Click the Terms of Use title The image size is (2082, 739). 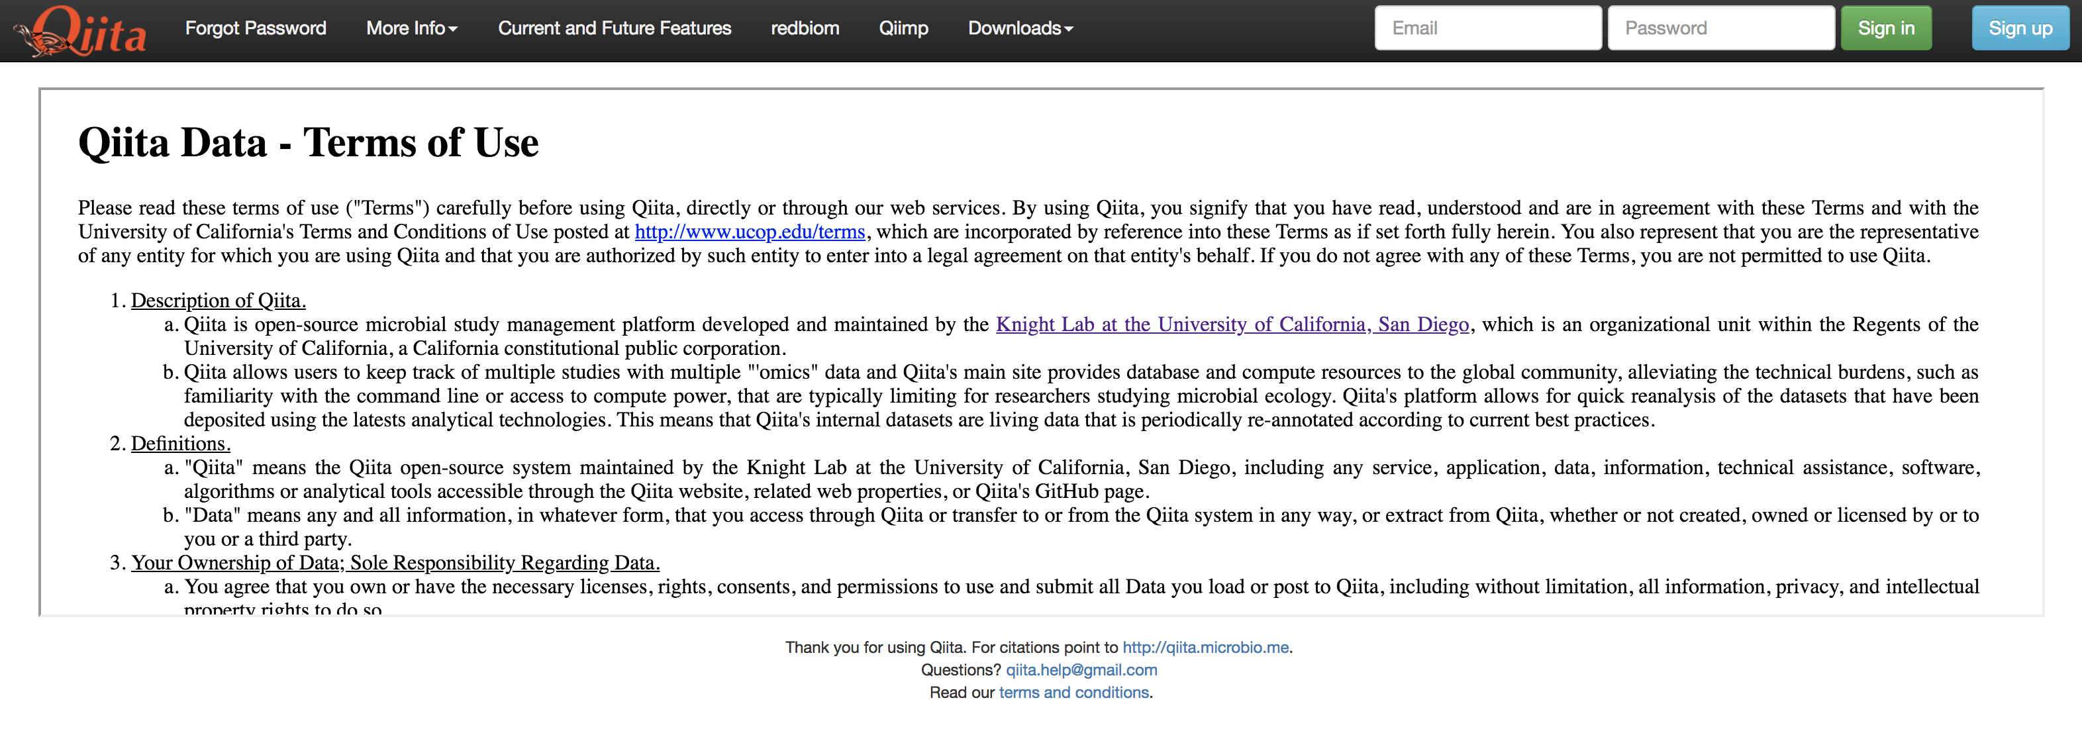point(308,143)
